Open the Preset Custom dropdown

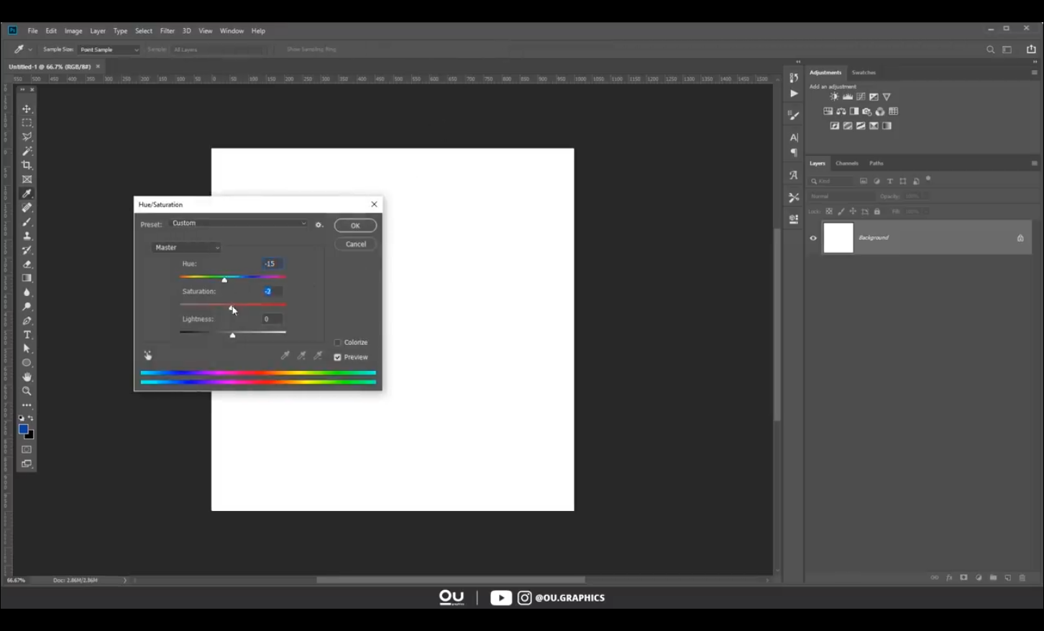click(239, 224)
